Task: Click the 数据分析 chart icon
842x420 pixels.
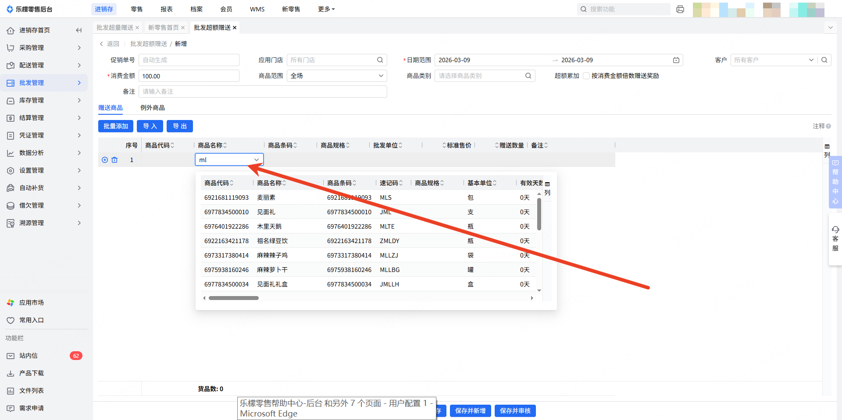Action: [x=11, y=153]
